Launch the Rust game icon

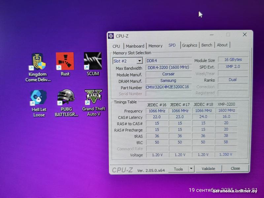[x=65, y=62]
